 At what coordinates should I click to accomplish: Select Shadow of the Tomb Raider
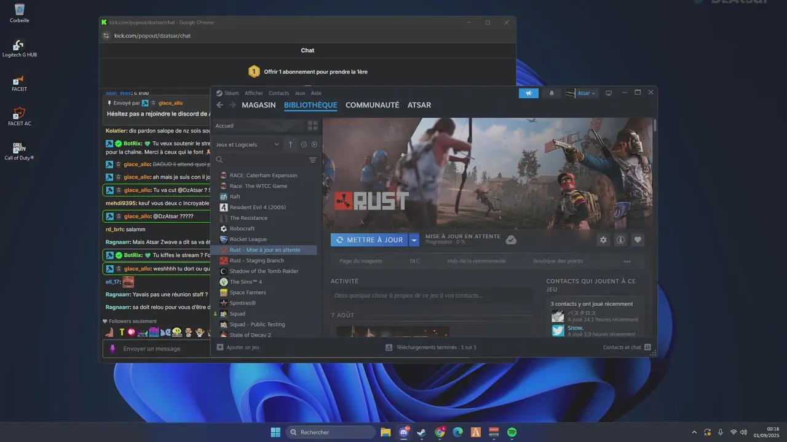(264, 271)
